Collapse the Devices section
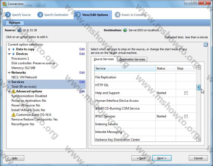The height and width of the screenshot is (166, 213). tap(9, 54)
